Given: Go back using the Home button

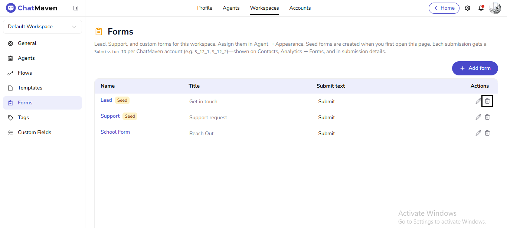Looking at the screenshot, I should (x=444, y=8).
